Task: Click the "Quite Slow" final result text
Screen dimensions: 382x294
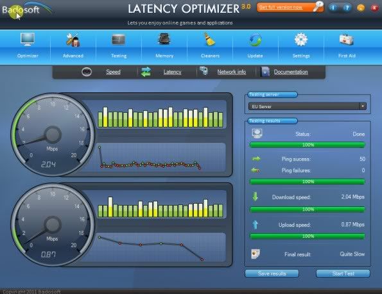Action: click(x=352, y=254)
